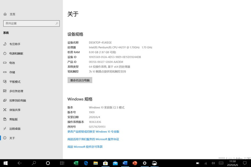Open Microsoft Services Agreement (服务协议) link
The image size is (251, 167).
click(x=93, y=139)
